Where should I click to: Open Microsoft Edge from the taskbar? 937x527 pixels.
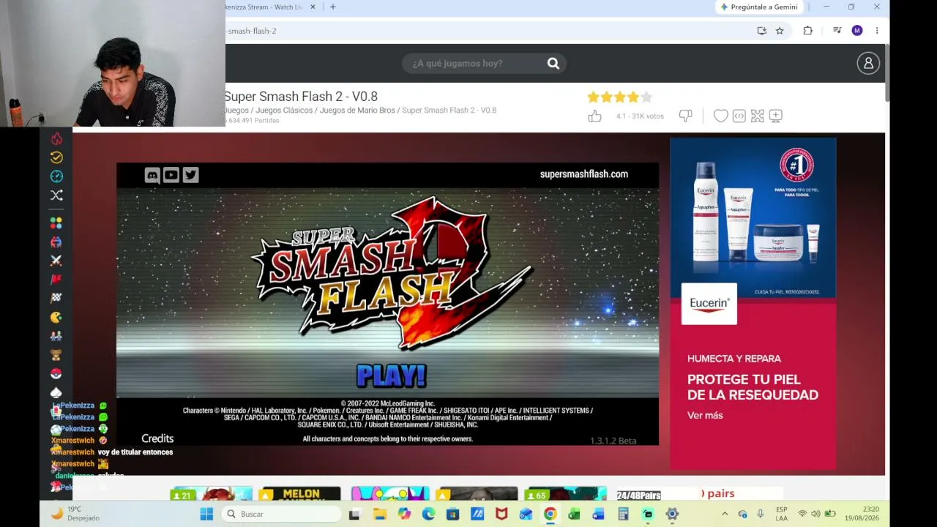(x=428, y=514)
